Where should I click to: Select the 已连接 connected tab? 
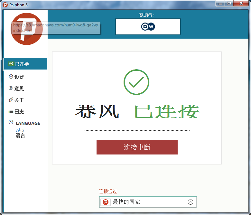(25, 64)
